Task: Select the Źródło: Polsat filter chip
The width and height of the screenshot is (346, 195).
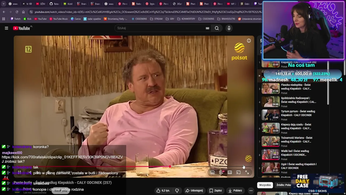Action: coord(283,185)
